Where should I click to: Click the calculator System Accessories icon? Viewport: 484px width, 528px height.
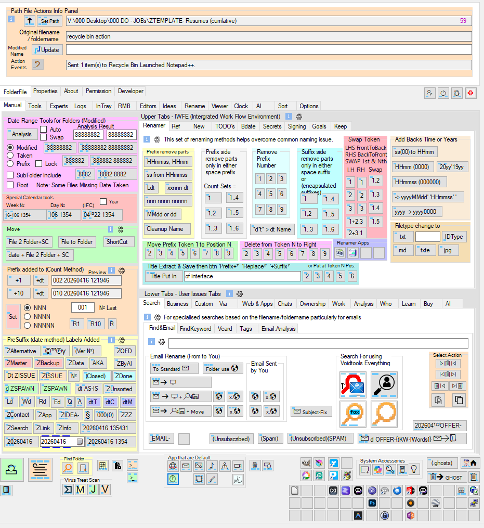[402, 469]
